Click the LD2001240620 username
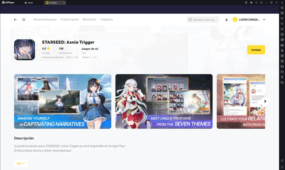 click(249, 20)
